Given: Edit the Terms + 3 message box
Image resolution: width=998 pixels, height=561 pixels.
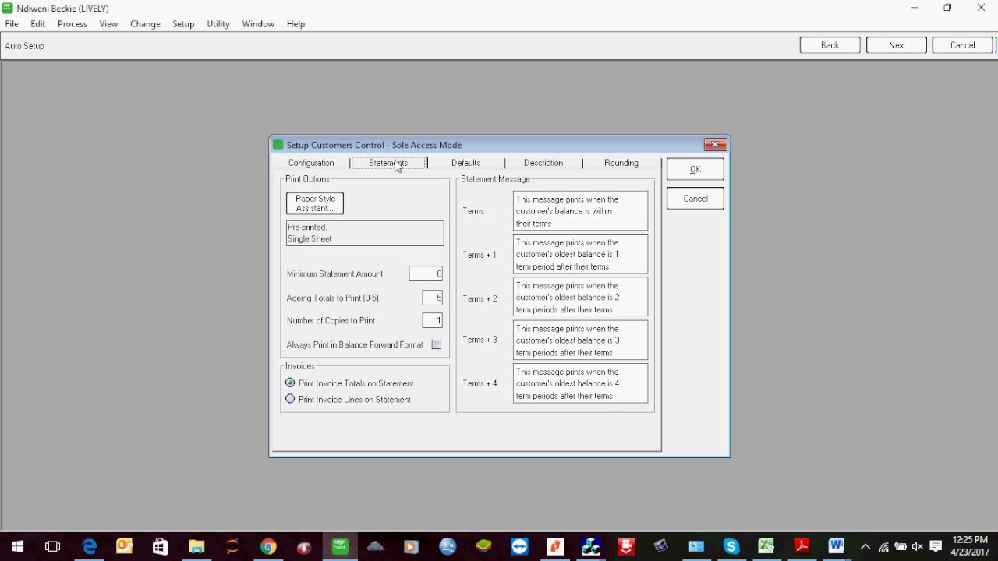Looking at the screenshot, I should point(580,340).
